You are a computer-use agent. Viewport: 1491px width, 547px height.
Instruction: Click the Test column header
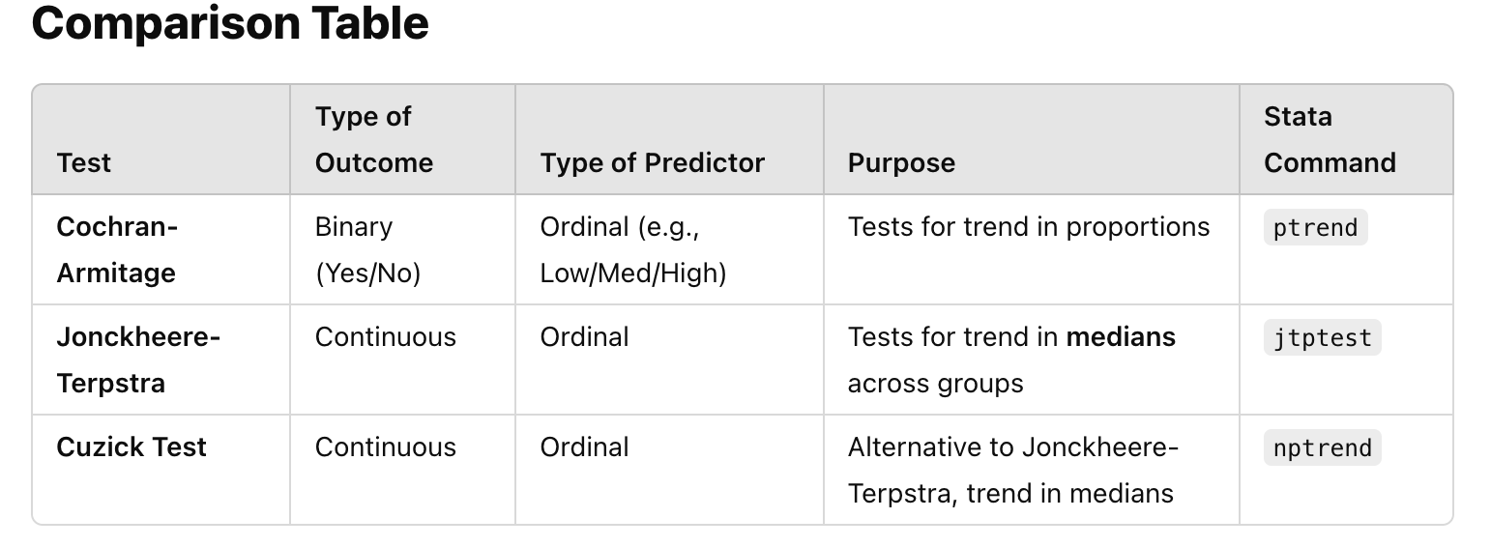point(84,162)
